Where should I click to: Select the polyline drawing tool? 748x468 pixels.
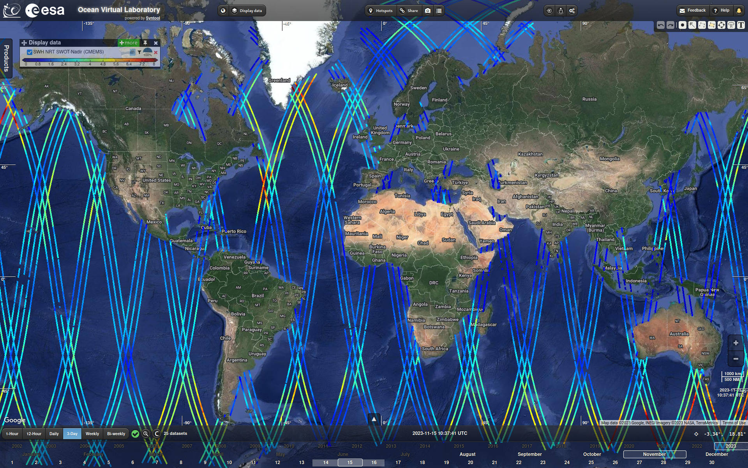pyautogui.click(x=702, y=25)
